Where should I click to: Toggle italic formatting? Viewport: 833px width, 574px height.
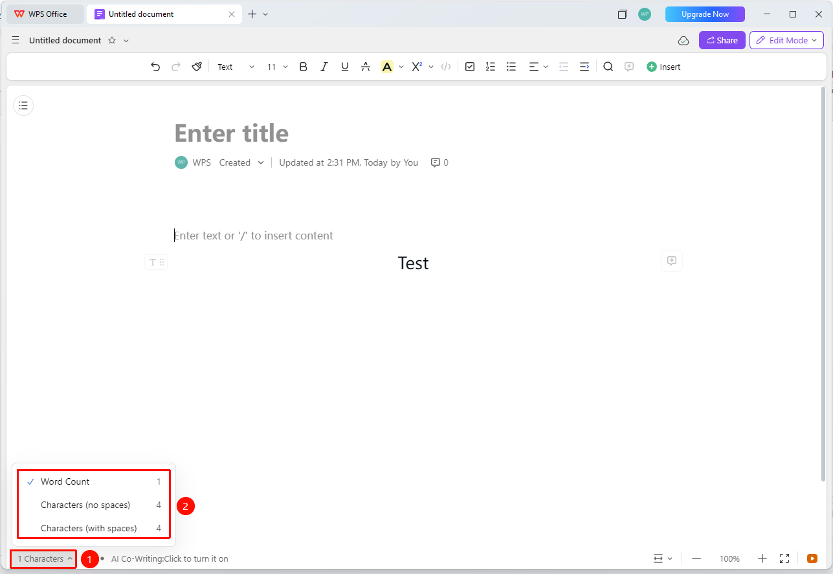pyautogui.click(x=324, y=67)
